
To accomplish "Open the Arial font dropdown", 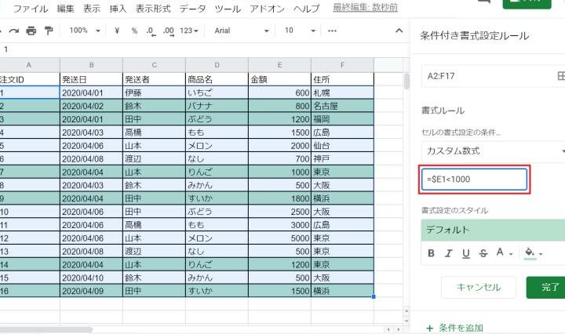I will [x=241, y=31].
